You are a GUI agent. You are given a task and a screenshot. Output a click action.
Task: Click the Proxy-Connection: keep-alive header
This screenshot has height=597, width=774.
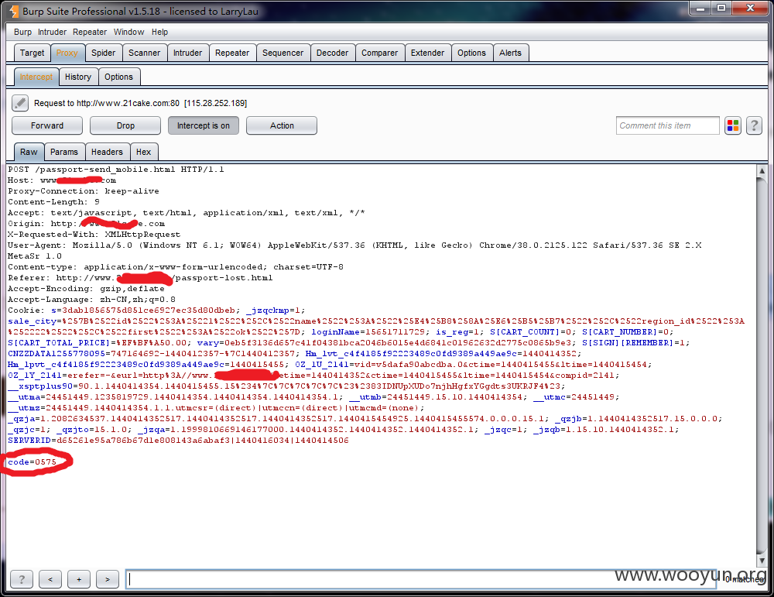[x=84, y=191]
